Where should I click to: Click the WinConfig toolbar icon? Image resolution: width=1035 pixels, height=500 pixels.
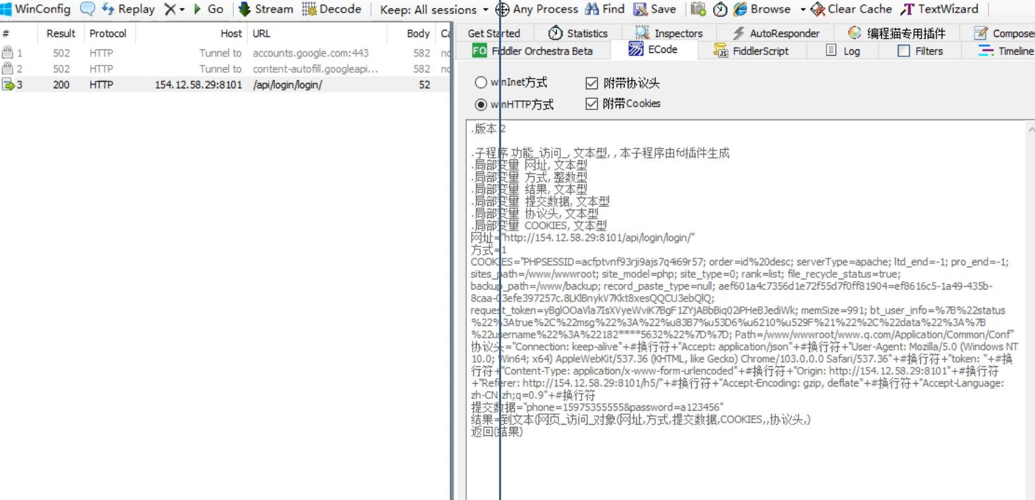point(6,9)
